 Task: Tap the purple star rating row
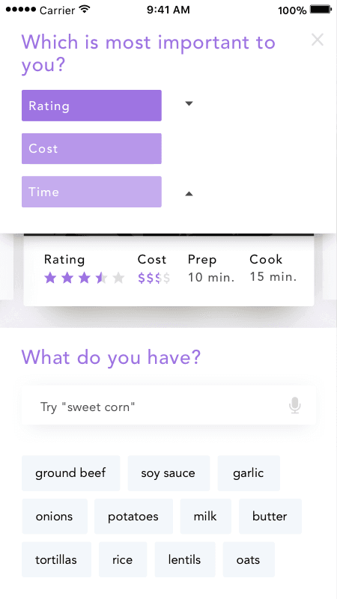click(x=85, y=278)
